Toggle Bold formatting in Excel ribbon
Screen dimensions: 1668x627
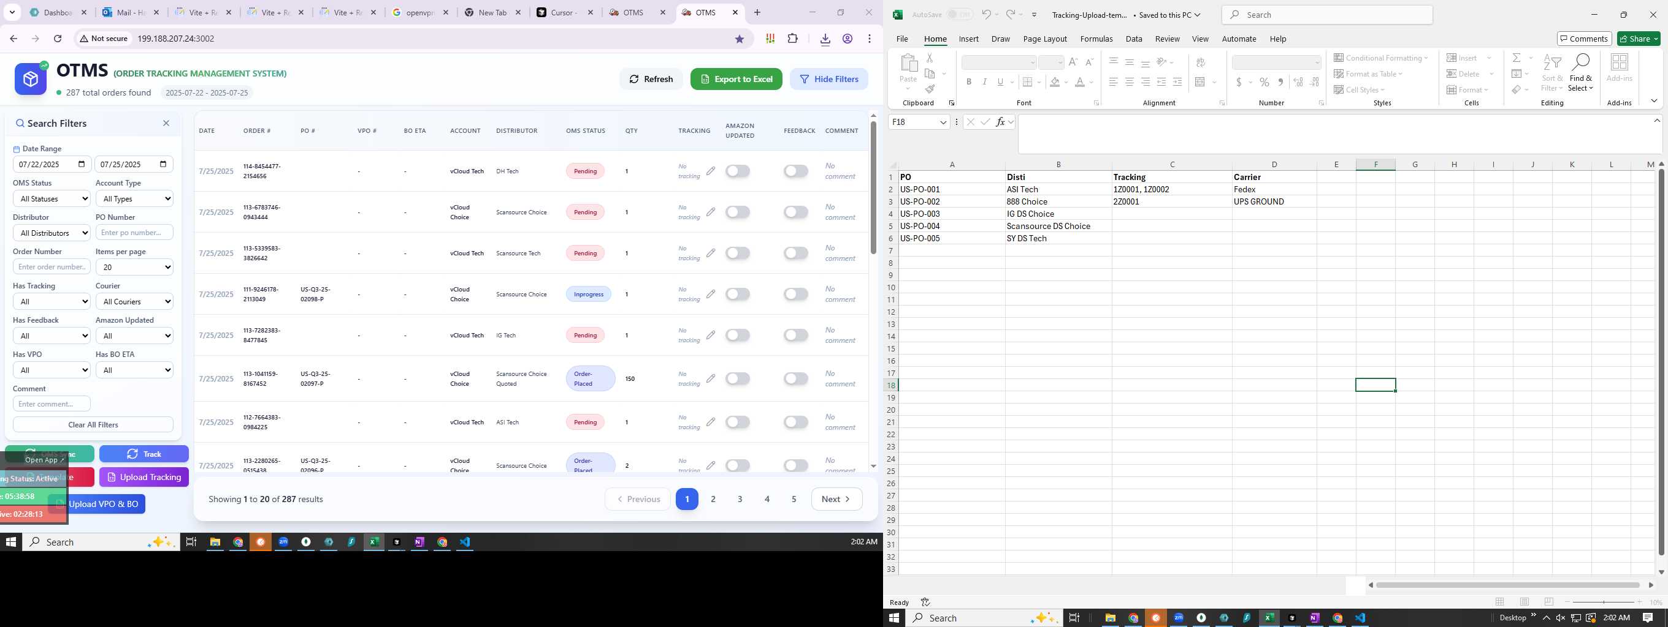pyautogui.click(x=969, y=82)
